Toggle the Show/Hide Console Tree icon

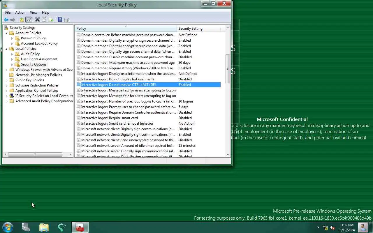29,20
